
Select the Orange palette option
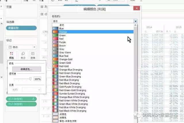pos(93,32)
